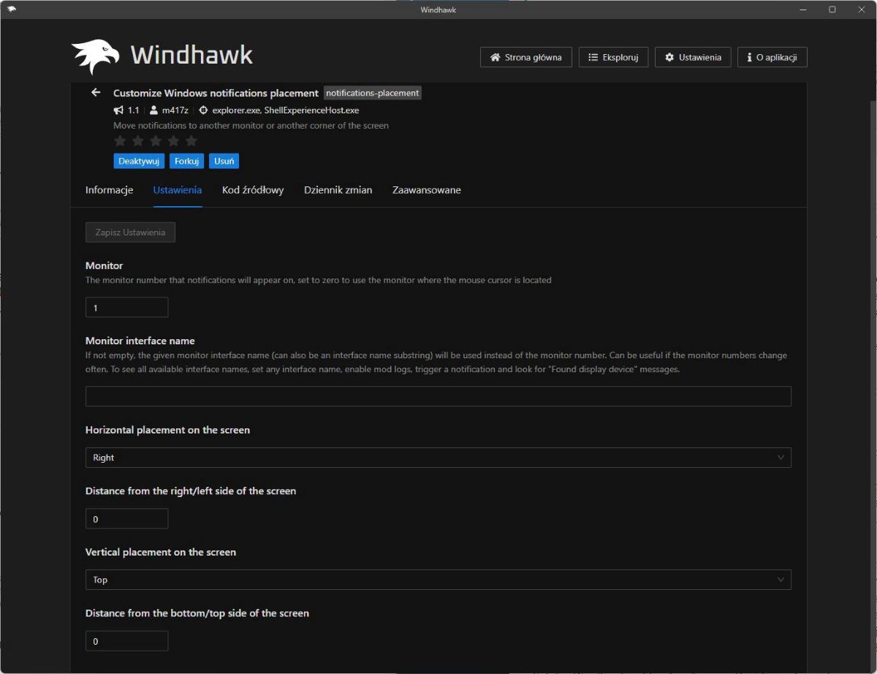Rate the mod with the fourth star
This screenshot has width=877, height=674.
(173, 140)
